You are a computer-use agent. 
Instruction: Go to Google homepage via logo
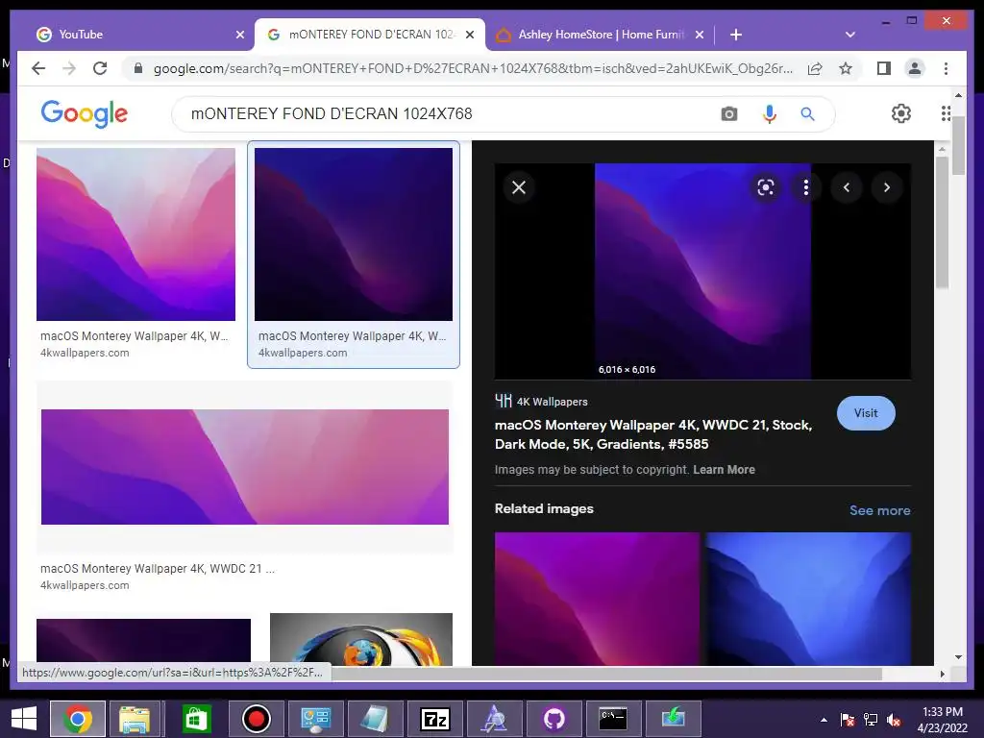click(x=85, y=113)
